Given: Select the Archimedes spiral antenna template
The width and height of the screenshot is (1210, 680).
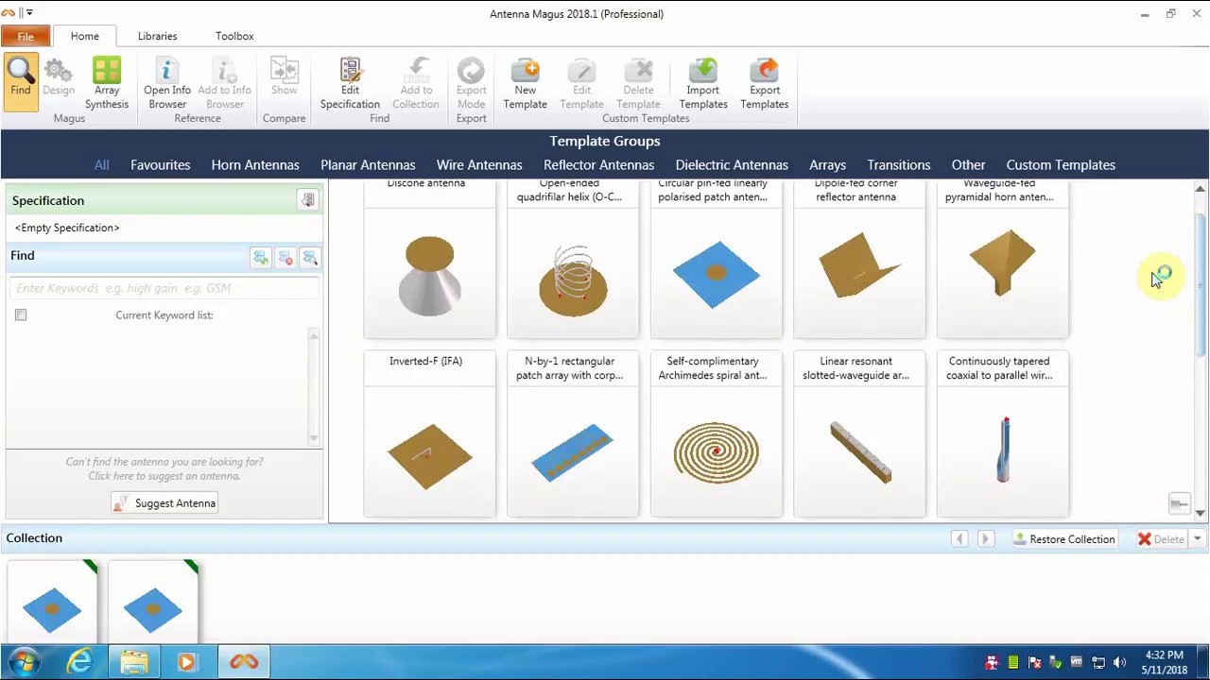Looking at the screenshot, I should coord(717,434).
